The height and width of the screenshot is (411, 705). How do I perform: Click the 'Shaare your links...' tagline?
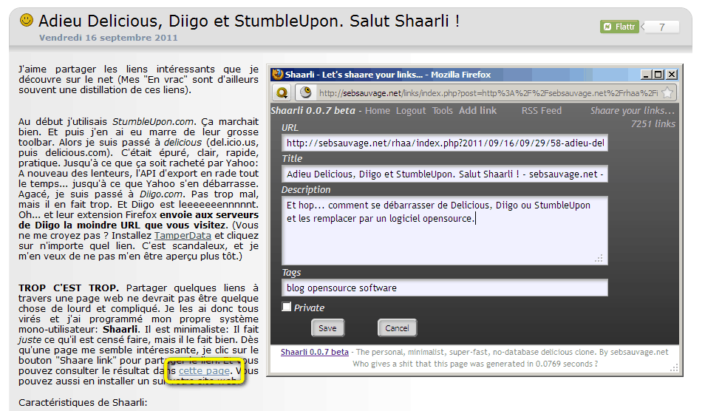point(633,111)
